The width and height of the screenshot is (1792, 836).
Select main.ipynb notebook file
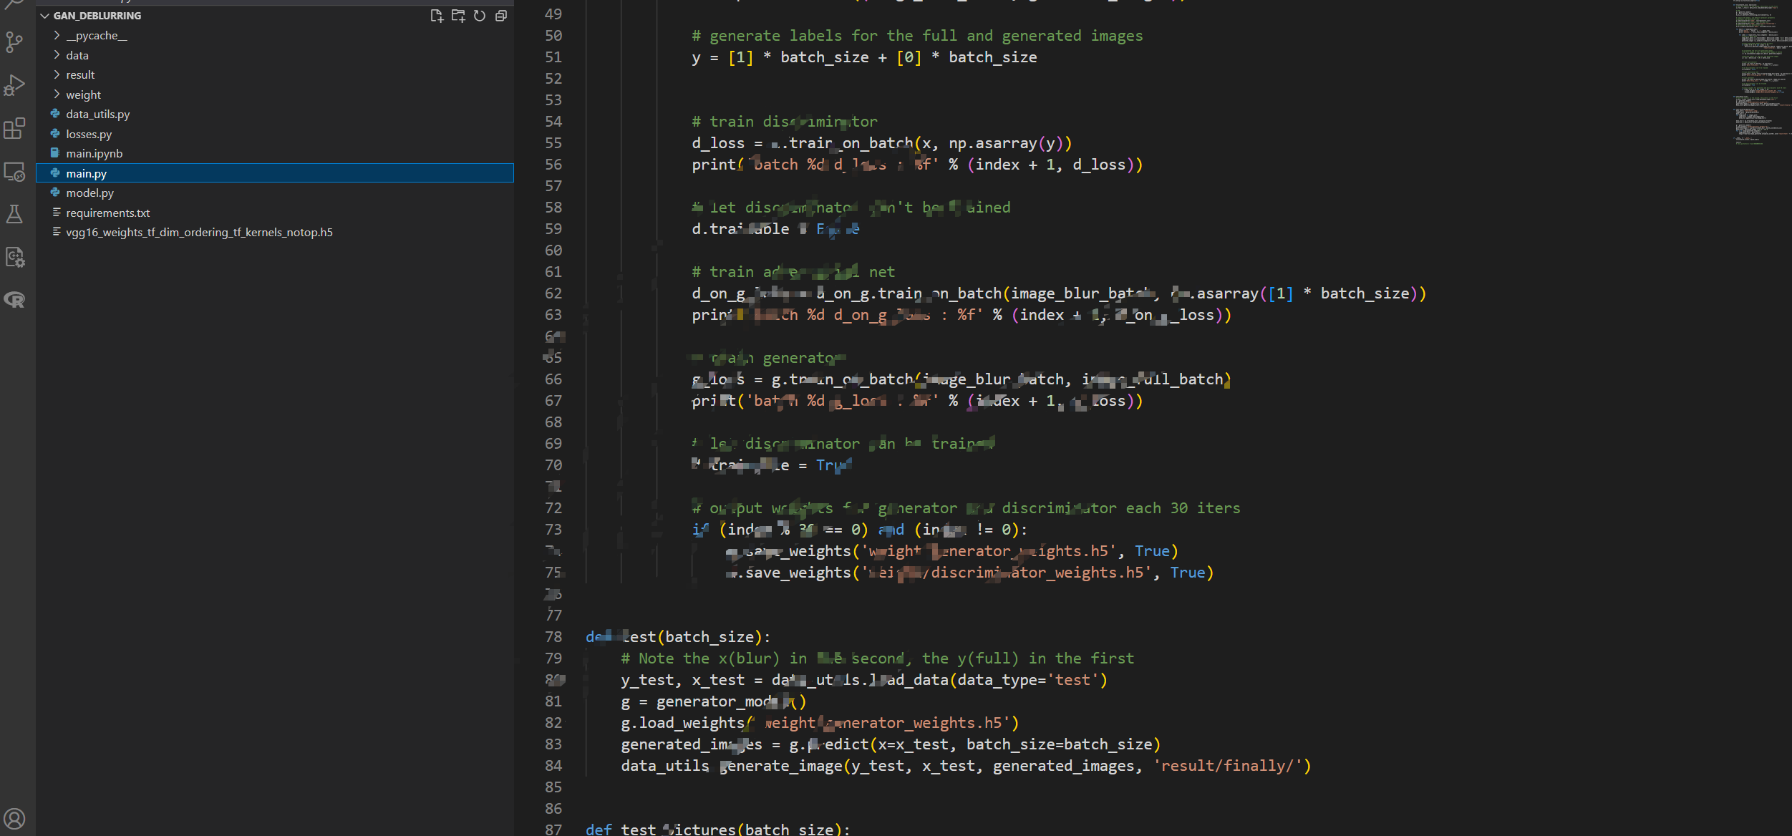click(x=94, y=153)
